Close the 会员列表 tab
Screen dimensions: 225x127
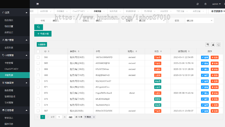pos(51,11)
